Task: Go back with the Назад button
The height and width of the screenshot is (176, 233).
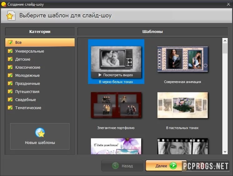Action: [122, 166]
